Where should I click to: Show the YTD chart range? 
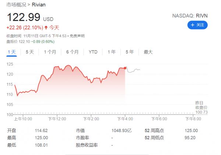[93, 52]
